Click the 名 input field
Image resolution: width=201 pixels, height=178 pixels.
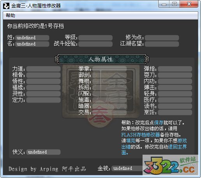(x=32, y=44)
